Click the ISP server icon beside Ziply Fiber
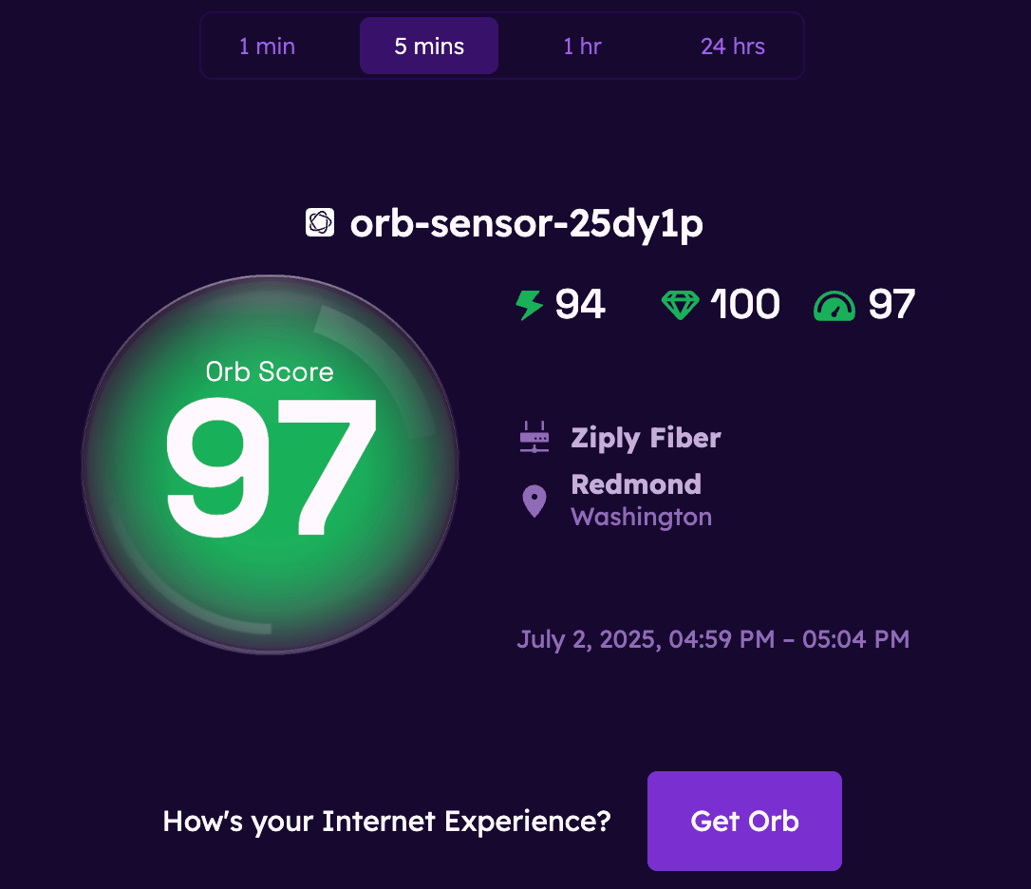The height and width of the screenshot is (889, 1031). [x=534, y=437]
